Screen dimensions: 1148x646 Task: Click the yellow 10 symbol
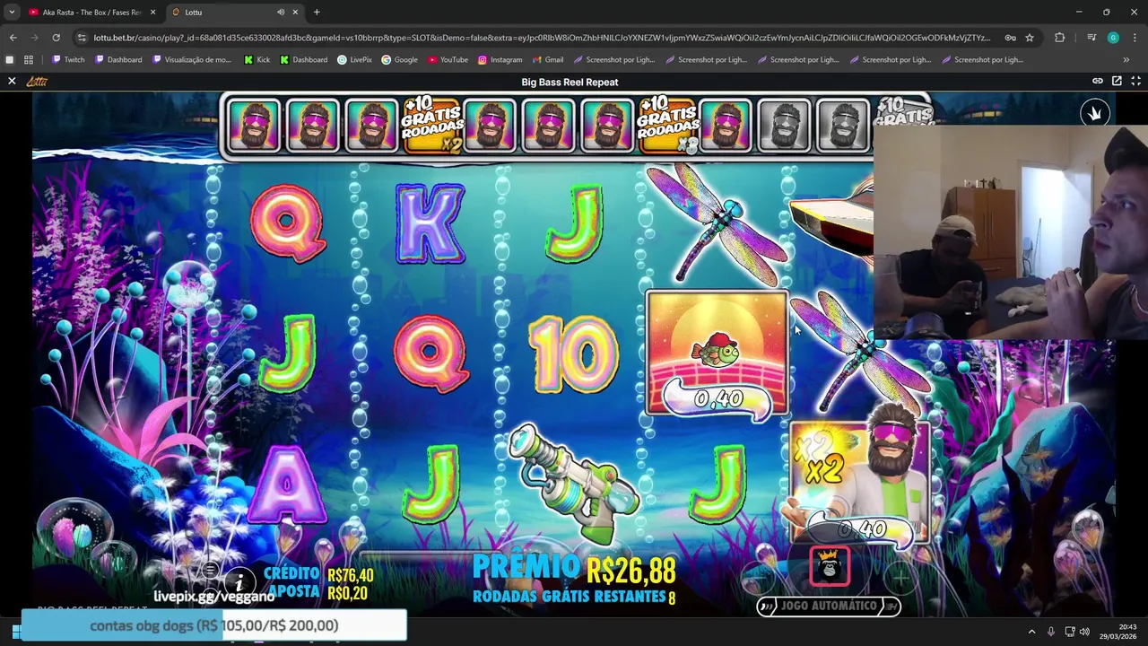pyautogui.click(x=574, y=354)
